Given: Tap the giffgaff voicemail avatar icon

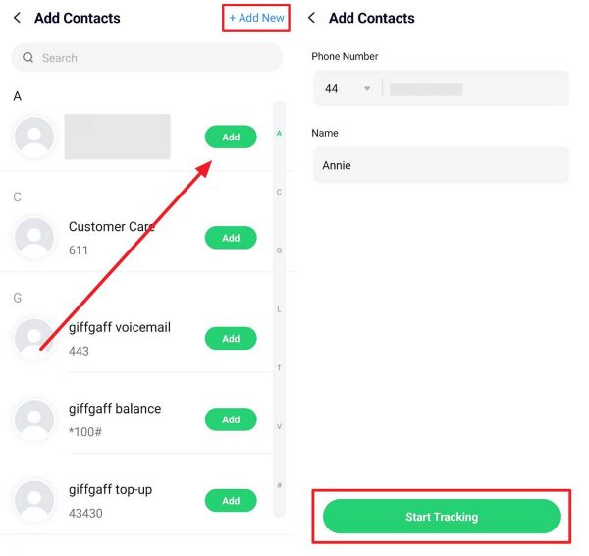Looking at the screenshot, I should (x=35, y=338).
